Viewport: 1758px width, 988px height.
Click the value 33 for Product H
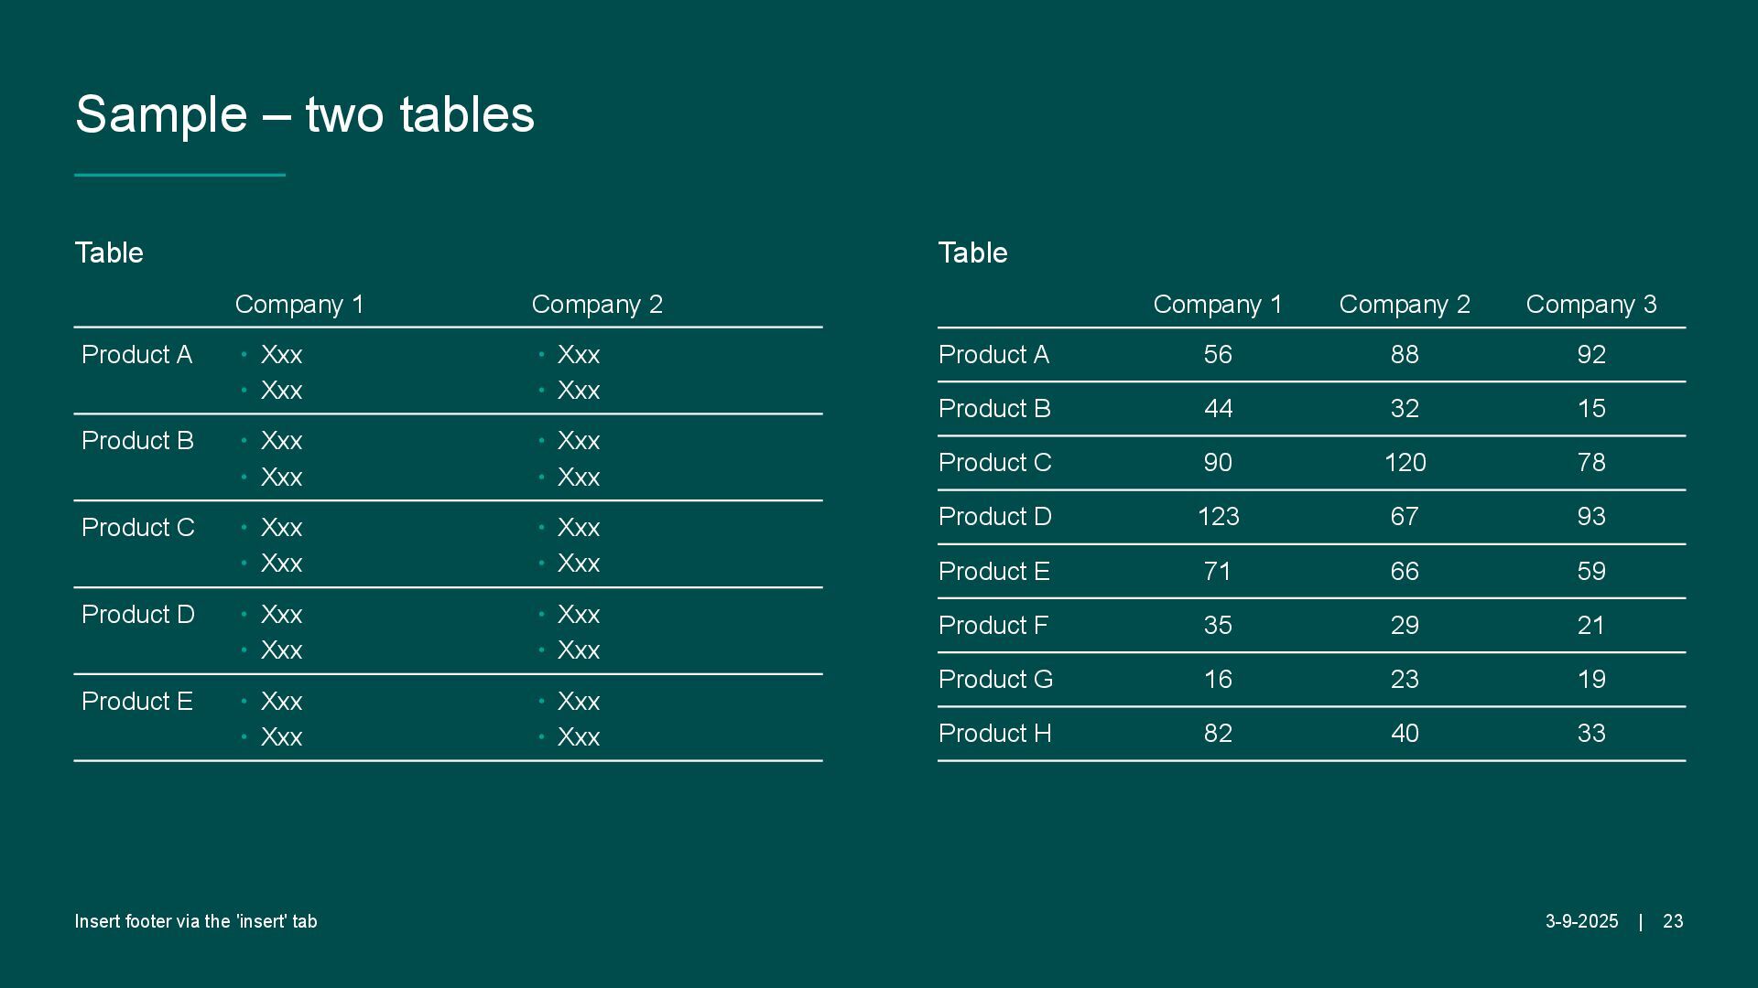coord(1590,734)
